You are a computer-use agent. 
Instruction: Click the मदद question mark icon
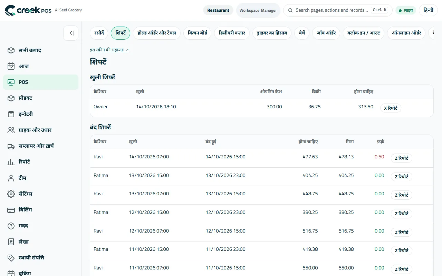tap(11, 226)
